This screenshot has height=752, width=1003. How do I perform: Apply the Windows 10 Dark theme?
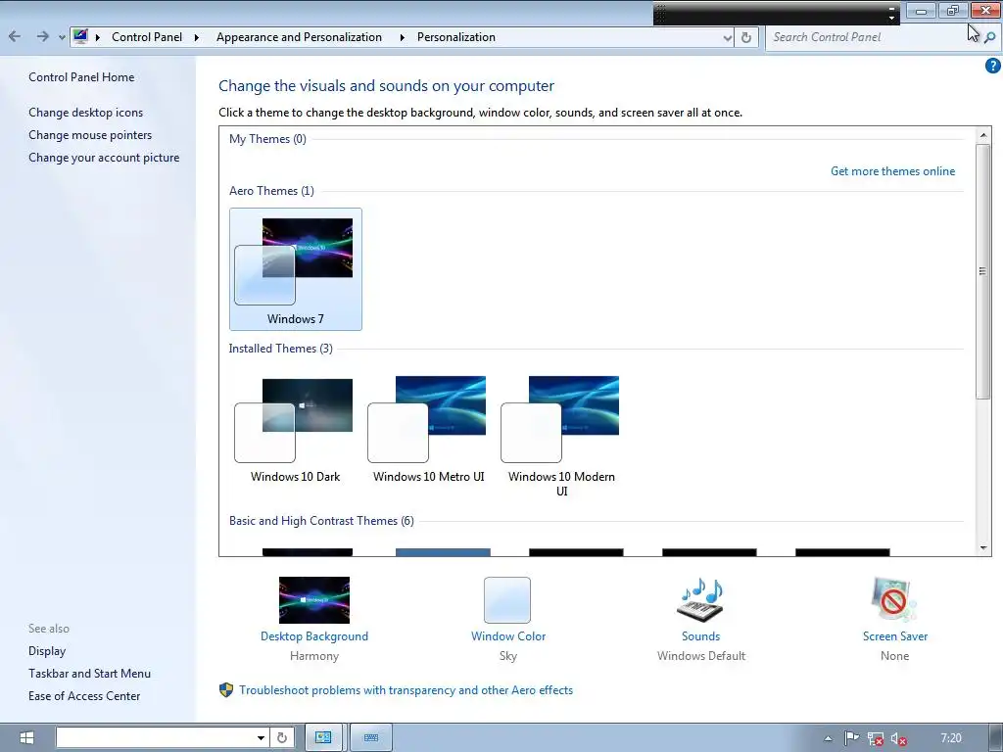point(296,430)
